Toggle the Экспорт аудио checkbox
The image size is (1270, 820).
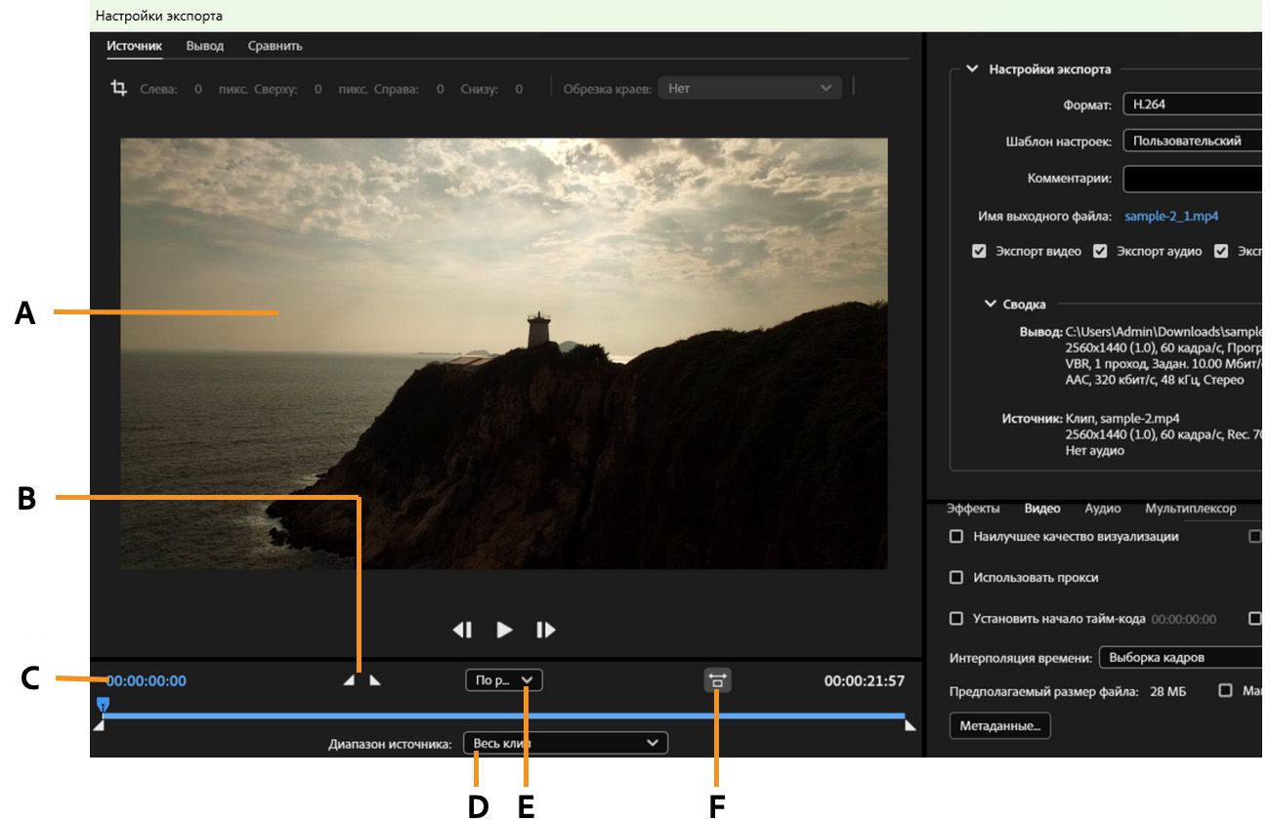coord(1100,252)
